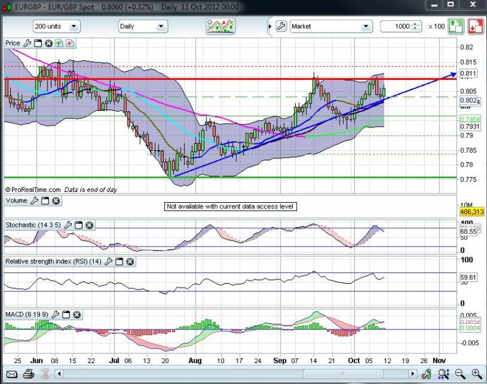Maximize the RSI panel window
This screenshot has width=487, height=384.
(x=119, y=261)
